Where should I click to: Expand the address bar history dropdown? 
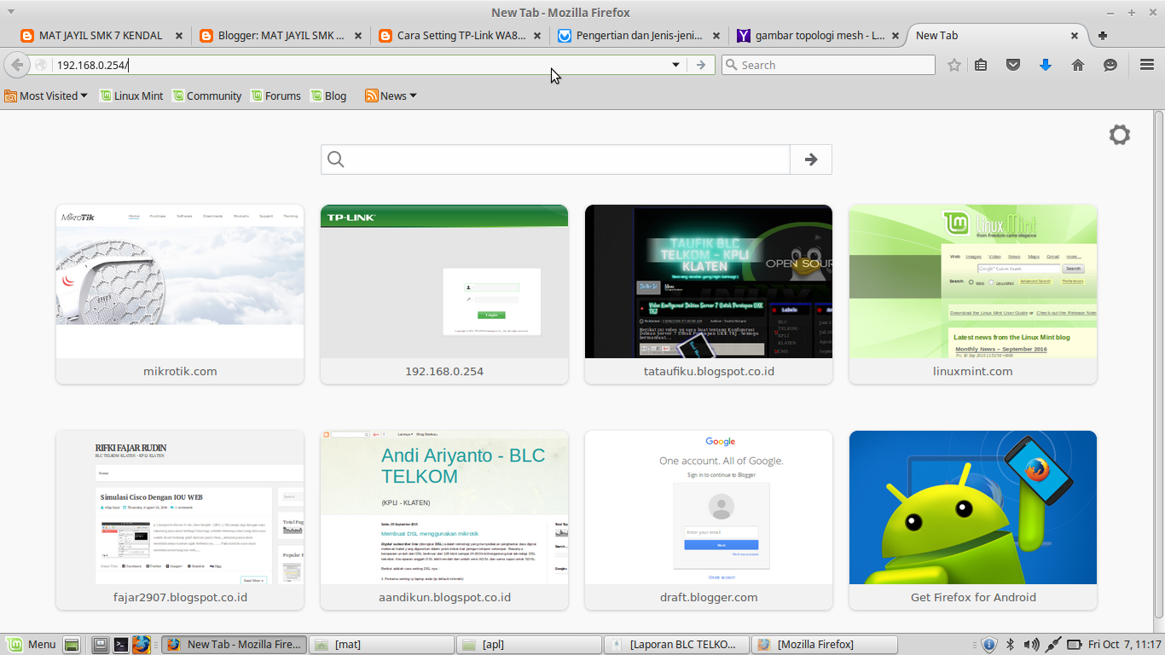(675, 65)
